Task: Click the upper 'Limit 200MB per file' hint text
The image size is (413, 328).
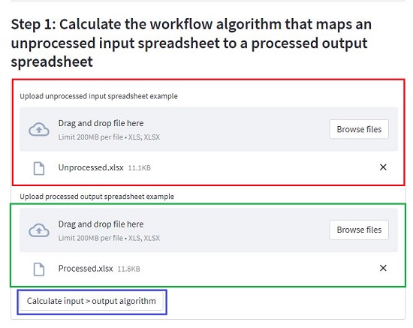Action: click(109, 137)
